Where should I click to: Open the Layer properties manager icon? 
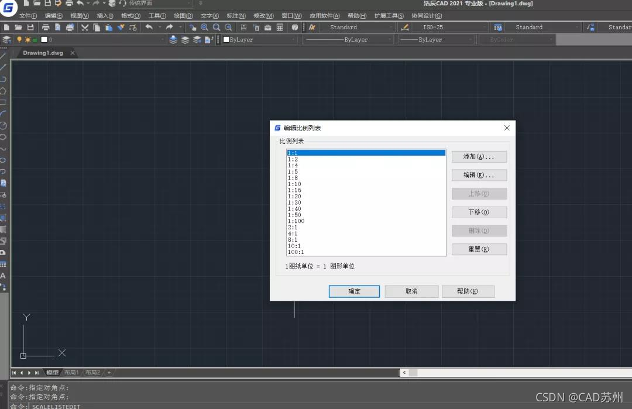point(6,39)
